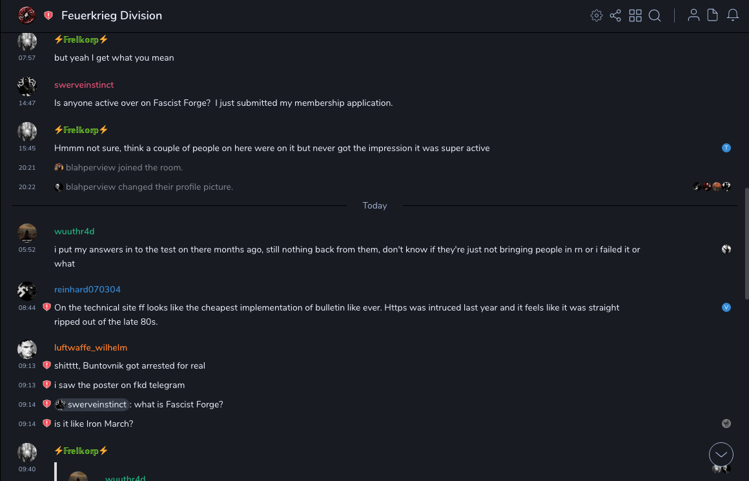Viewport: 749px width, 481px height.
Task: Click the share room icon
Action: point(615,15)
